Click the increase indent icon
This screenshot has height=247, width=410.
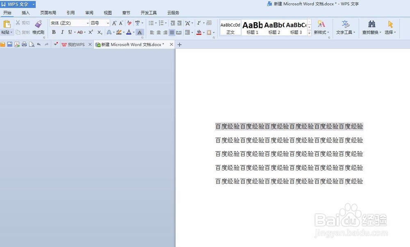180,23
